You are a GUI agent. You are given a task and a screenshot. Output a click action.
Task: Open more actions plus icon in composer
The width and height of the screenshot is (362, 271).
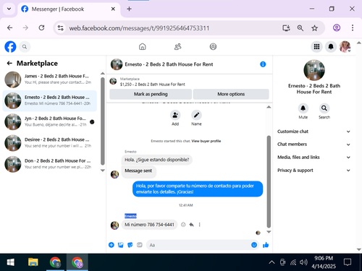111,245
